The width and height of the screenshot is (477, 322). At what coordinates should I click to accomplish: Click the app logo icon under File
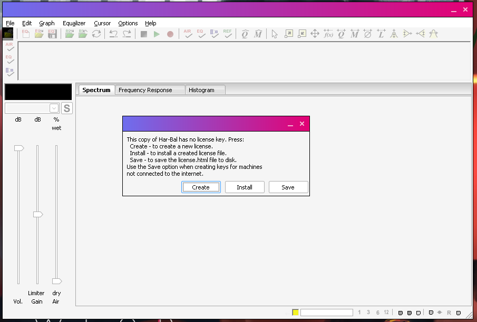click(8, 34)
